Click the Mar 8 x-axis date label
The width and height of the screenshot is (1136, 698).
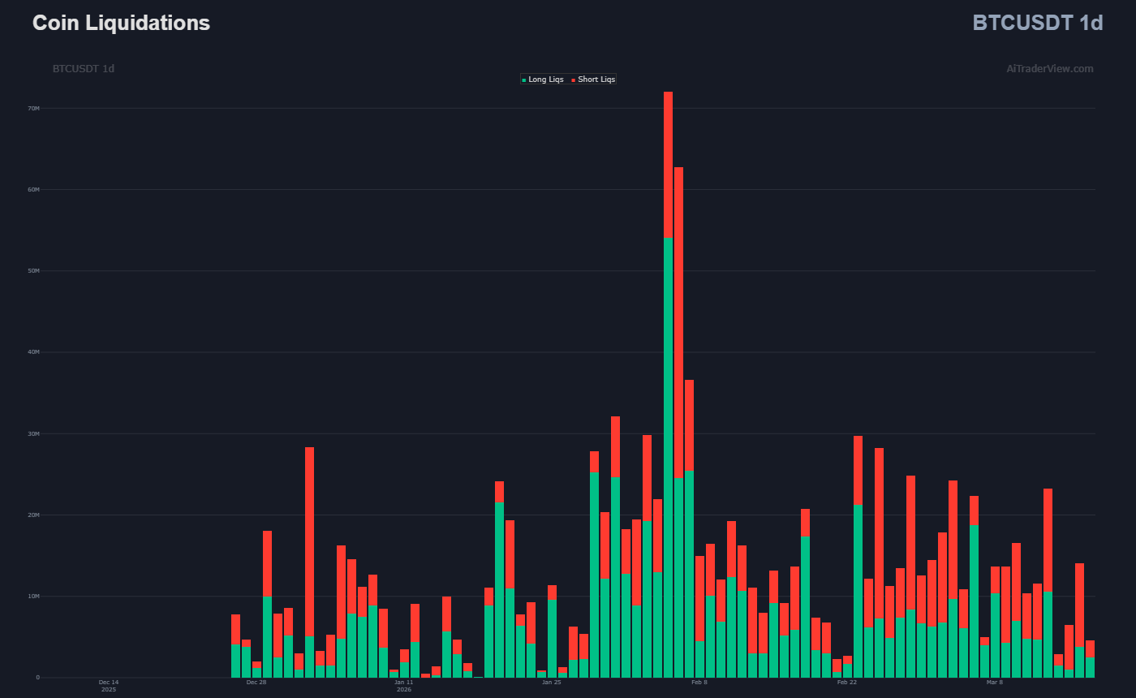[x=994, y=683]
